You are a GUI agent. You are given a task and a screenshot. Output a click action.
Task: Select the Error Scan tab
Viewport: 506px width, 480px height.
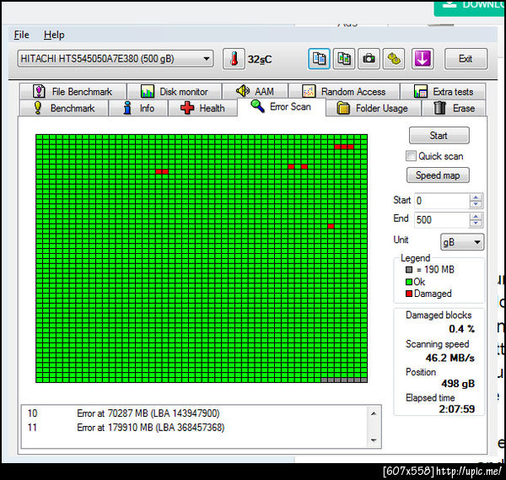click(x=282, y=106)
